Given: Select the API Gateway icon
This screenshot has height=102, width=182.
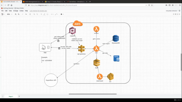Looking at the screenshot, I should (82, 49).
